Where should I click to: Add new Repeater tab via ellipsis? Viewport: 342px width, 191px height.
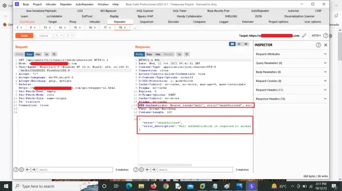[135, 28]
